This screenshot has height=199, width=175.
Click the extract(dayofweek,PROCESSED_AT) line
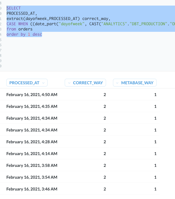(58, 19)
